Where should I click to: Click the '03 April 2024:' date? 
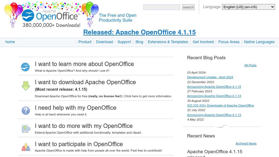pos(196,73)
